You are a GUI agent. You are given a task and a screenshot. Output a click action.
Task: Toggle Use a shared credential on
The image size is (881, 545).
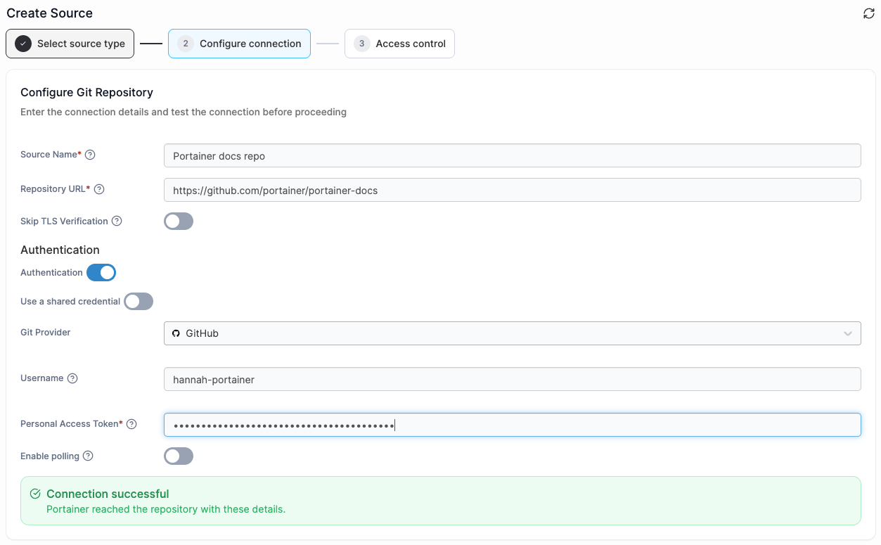click(139, 302)
